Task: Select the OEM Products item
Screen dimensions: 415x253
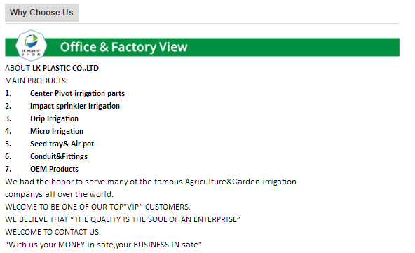Action: (54, 169)
